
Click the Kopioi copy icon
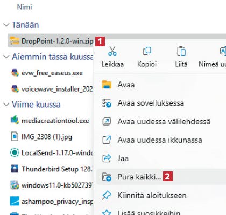pos(147,51)
